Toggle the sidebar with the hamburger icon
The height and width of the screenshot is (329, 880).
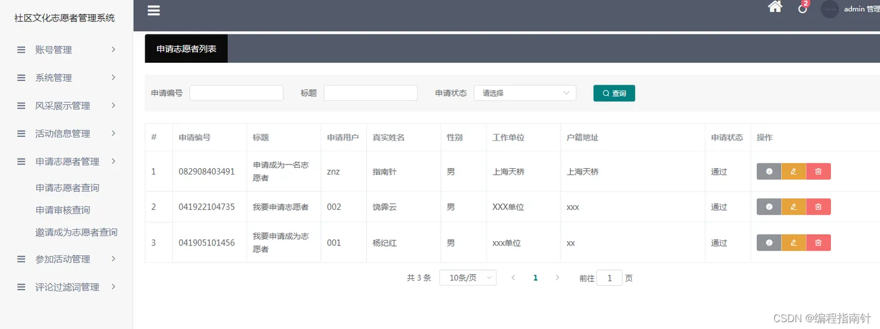153,10
